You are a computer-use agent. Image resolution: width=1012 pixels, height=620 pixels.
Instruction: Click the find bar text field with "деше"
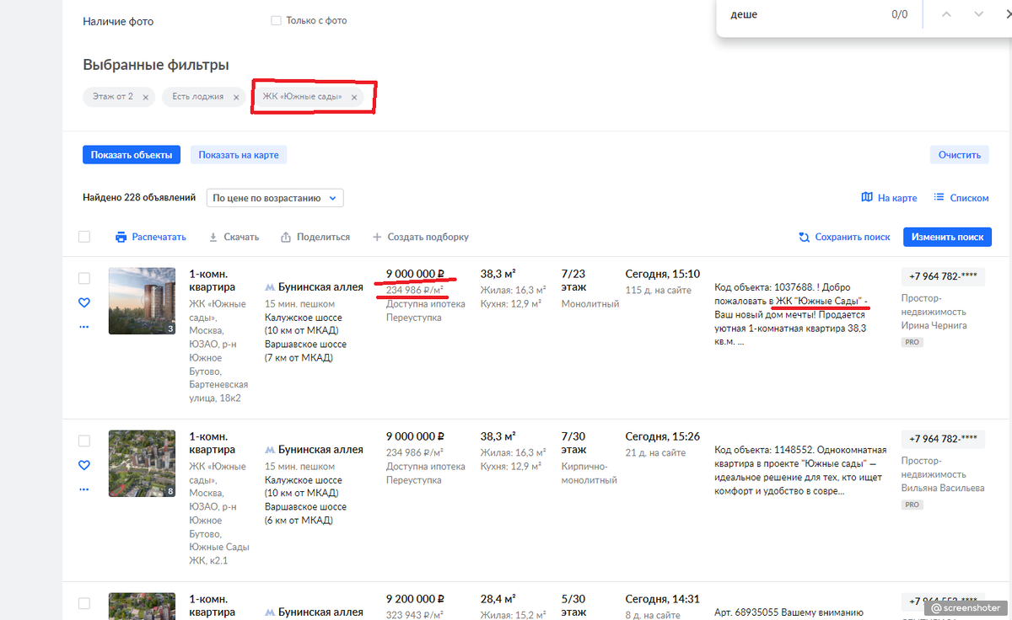click(801, 14)
